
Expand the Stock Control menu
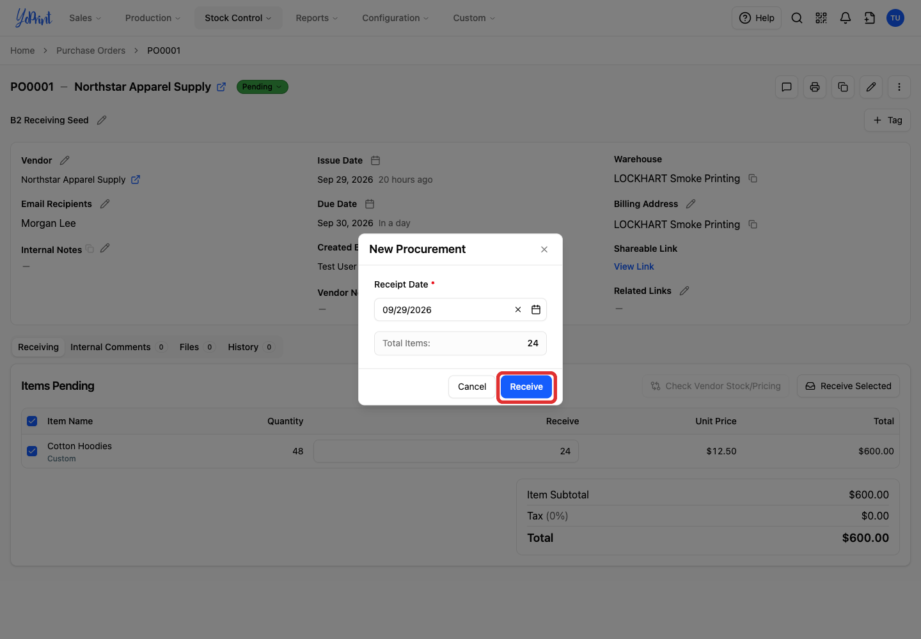238,18
